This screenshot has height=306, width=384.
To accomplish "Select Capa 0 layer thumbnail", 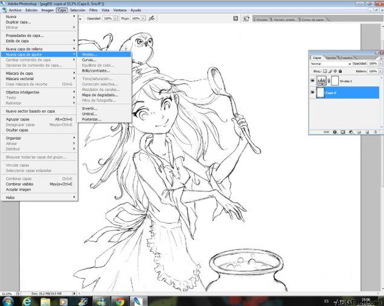I will click(321, 93).
